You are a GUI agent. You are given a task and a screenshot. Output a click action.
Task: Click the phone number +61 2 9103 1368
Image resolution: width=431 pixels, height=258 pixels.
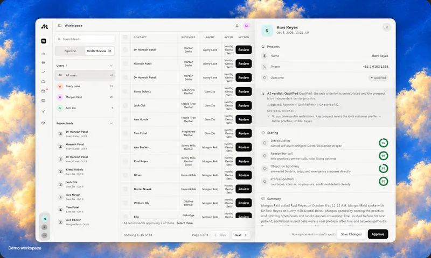tap(376, 67)
